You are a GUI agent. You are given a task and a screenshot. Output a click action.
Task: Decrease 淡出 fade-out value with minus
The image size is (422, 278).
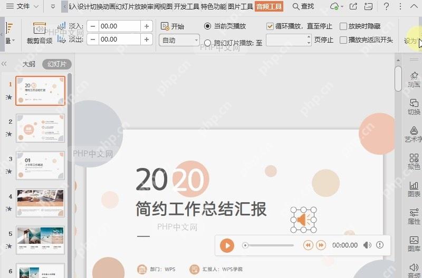pyautogui.click(x=93, y=39)
